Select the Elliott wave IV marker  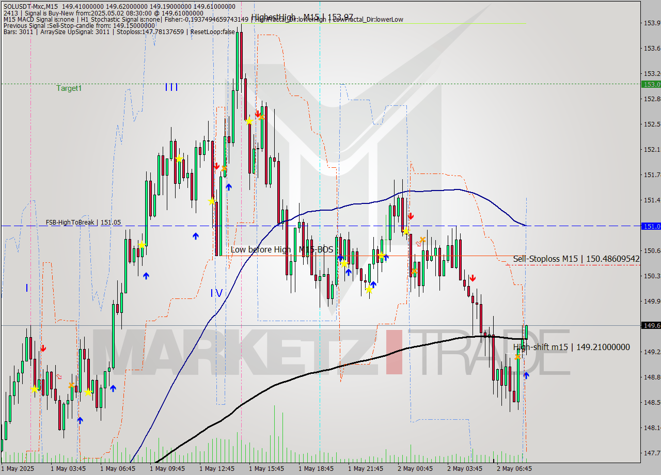pyautogui.click(x=216, y=293)
